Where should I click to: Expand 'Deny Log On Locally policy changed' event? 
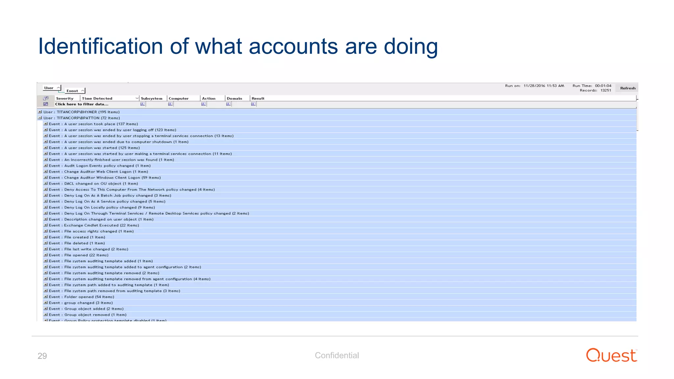[x=46, y=207]
